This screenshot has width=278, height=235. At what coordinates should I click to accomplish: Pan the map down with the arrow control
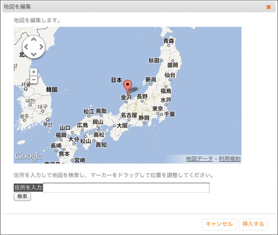[x=34, y=55]
